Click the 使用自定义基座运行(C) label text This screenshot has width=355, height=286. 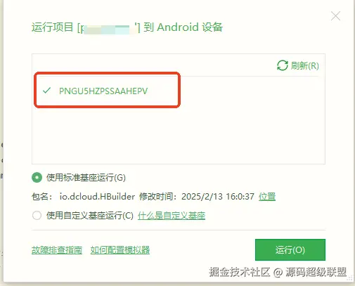pyautogui.click(x=90, y=216)
